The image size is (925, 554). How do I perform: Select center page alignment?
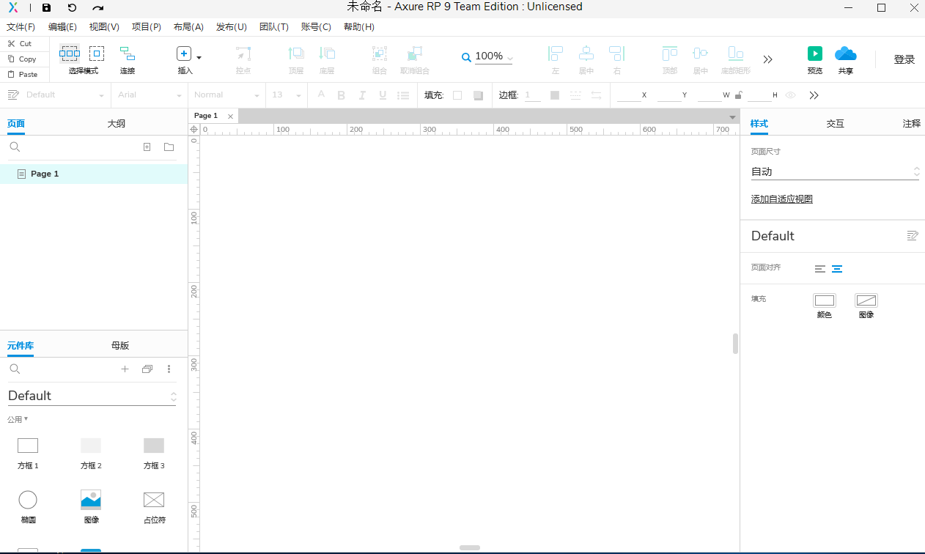coord(837,269)
